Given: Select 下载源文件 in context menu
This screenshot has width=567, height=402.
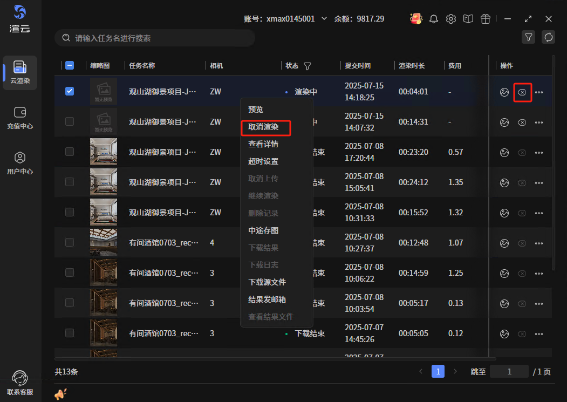Looking at the screenshot, I should click(267, 282).
